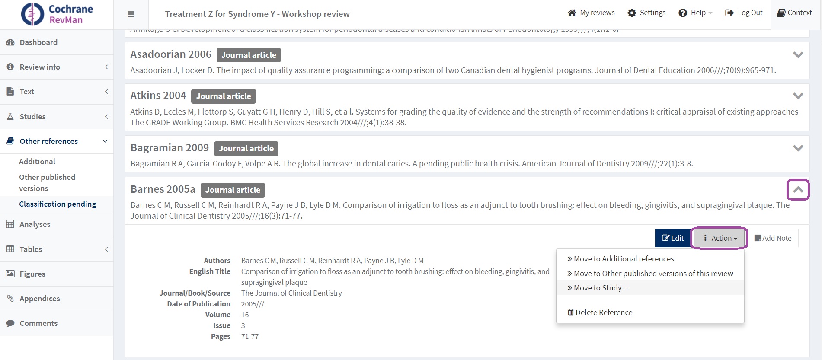The width and height of the screenshot is (822, 360).
Task: Click the Comments speech bubble icon
Action: click(10, 323)
